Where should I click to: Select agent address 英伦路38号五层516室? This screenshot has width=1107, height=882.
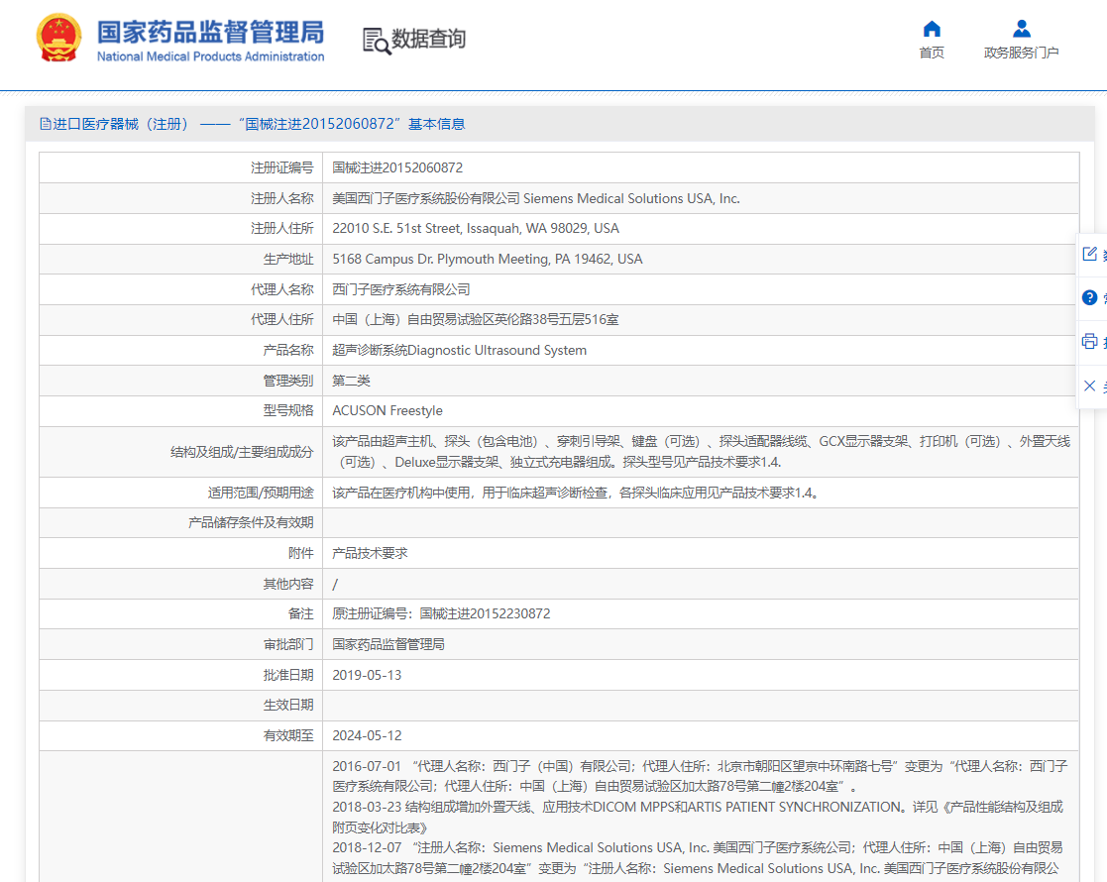pyautogui.click(x=475, y=320)
